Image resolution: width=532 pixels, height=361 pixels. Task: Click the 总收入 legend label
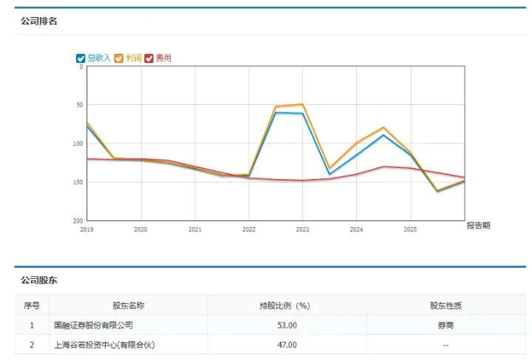(x=99, y=58)
